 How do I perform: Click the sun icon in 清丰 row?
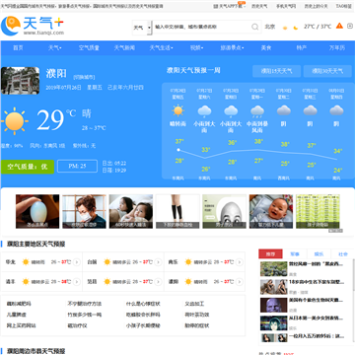26,282
